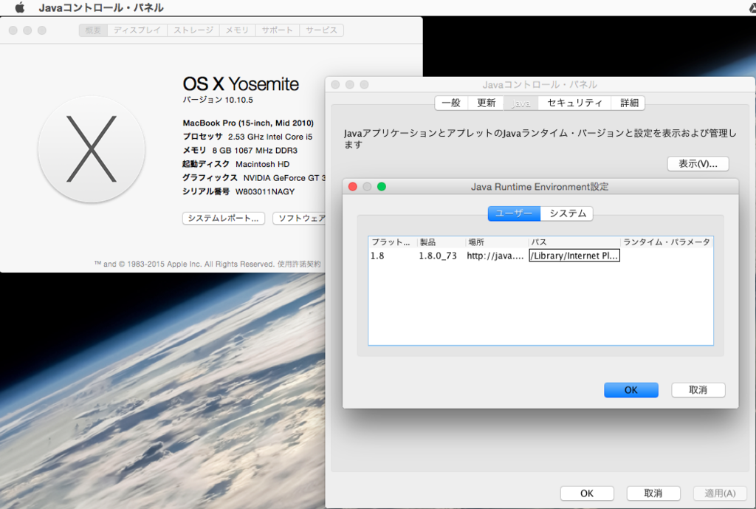
Task: Click the 表示(V)... button
Action: [x=698, y=163]
